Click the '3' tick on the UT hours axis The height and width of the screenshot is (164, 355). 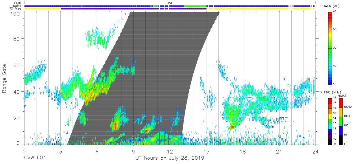[x=60, y=152]
